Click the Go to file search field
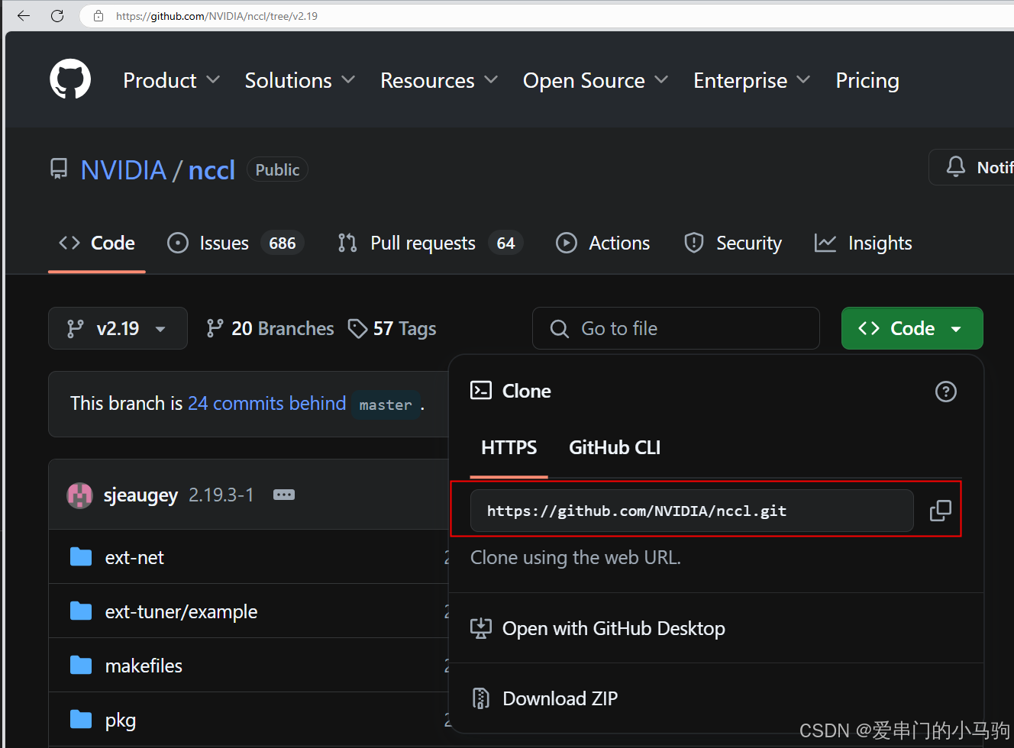The image size is (1014, 748). (x=676, y=328)
